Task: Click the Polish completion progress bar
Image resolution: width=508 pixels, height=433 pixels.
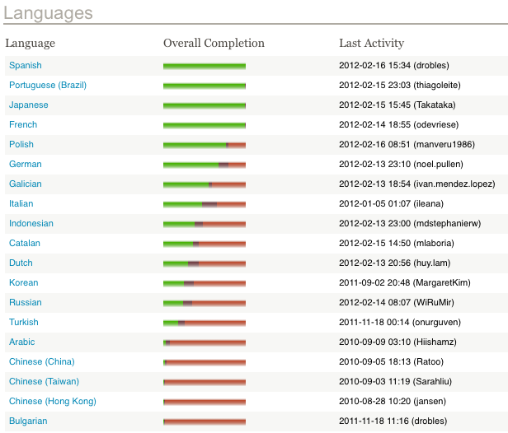Action: (205, 145)
